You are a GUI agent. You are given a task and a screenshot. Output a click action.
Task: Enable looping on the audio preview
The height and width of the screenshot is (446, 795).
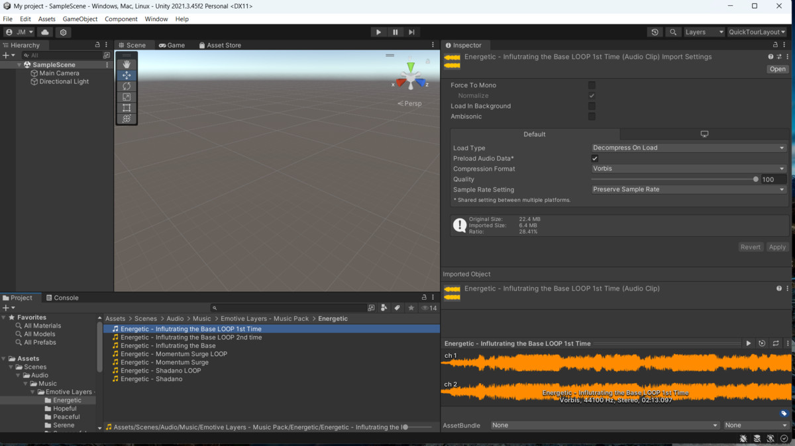pos(776,343)
